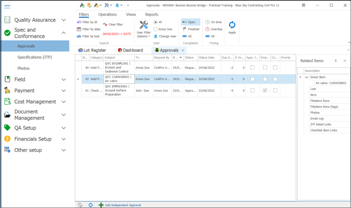
Task: Click the Clear filter icon
Action: [105, 25]
